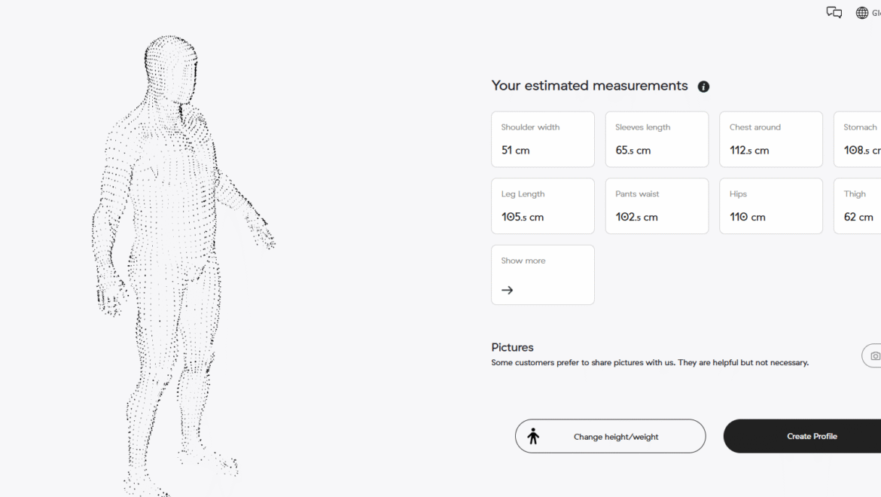
Task: Click the info icon beside estimated measurements
Action: tap(703, 87)
